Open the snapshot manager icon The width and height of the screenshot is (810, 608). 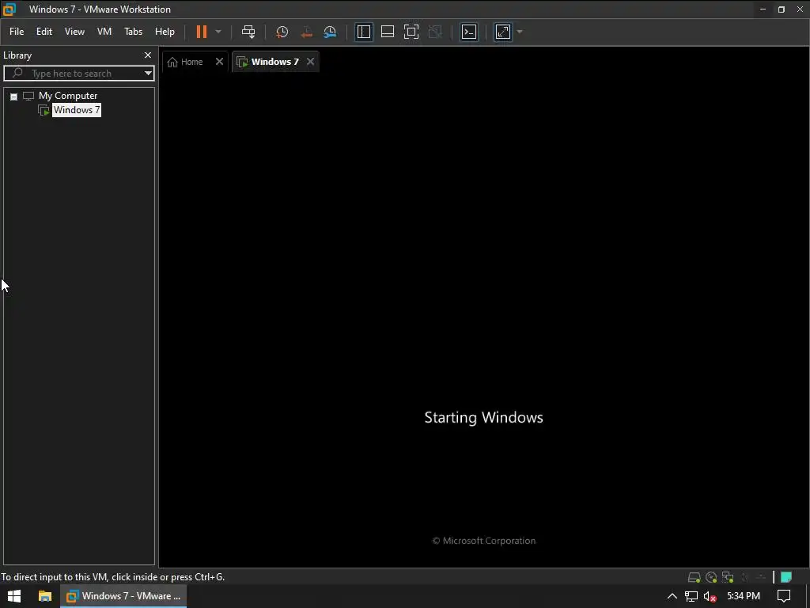pos(330,32)
